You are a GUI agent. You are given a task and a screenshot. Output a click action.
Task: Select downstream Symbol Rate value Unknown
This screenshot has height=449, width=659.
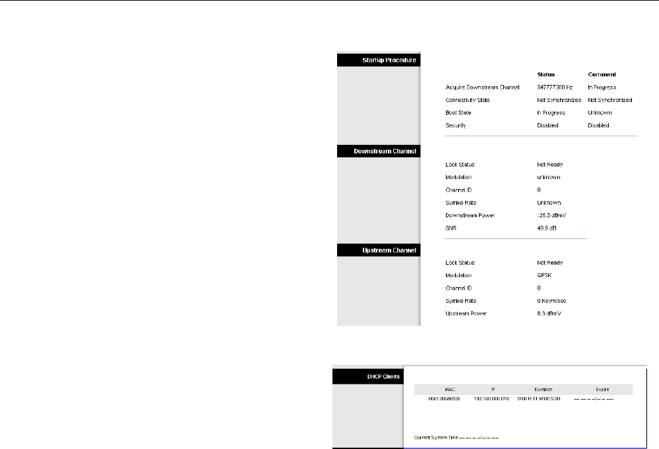(x=549, y=203)
